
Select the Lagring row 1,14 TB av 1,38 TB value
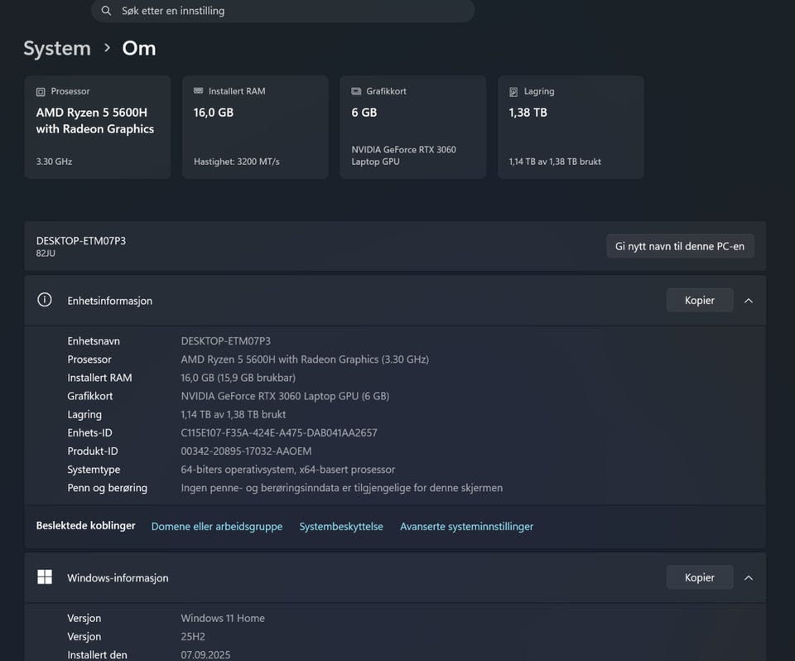(x=234, y=414)
